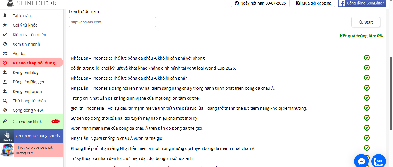Click the Ahrefs logo thumbnail
The height and width of the screenshot is (167, 393).
pos(7,136)
